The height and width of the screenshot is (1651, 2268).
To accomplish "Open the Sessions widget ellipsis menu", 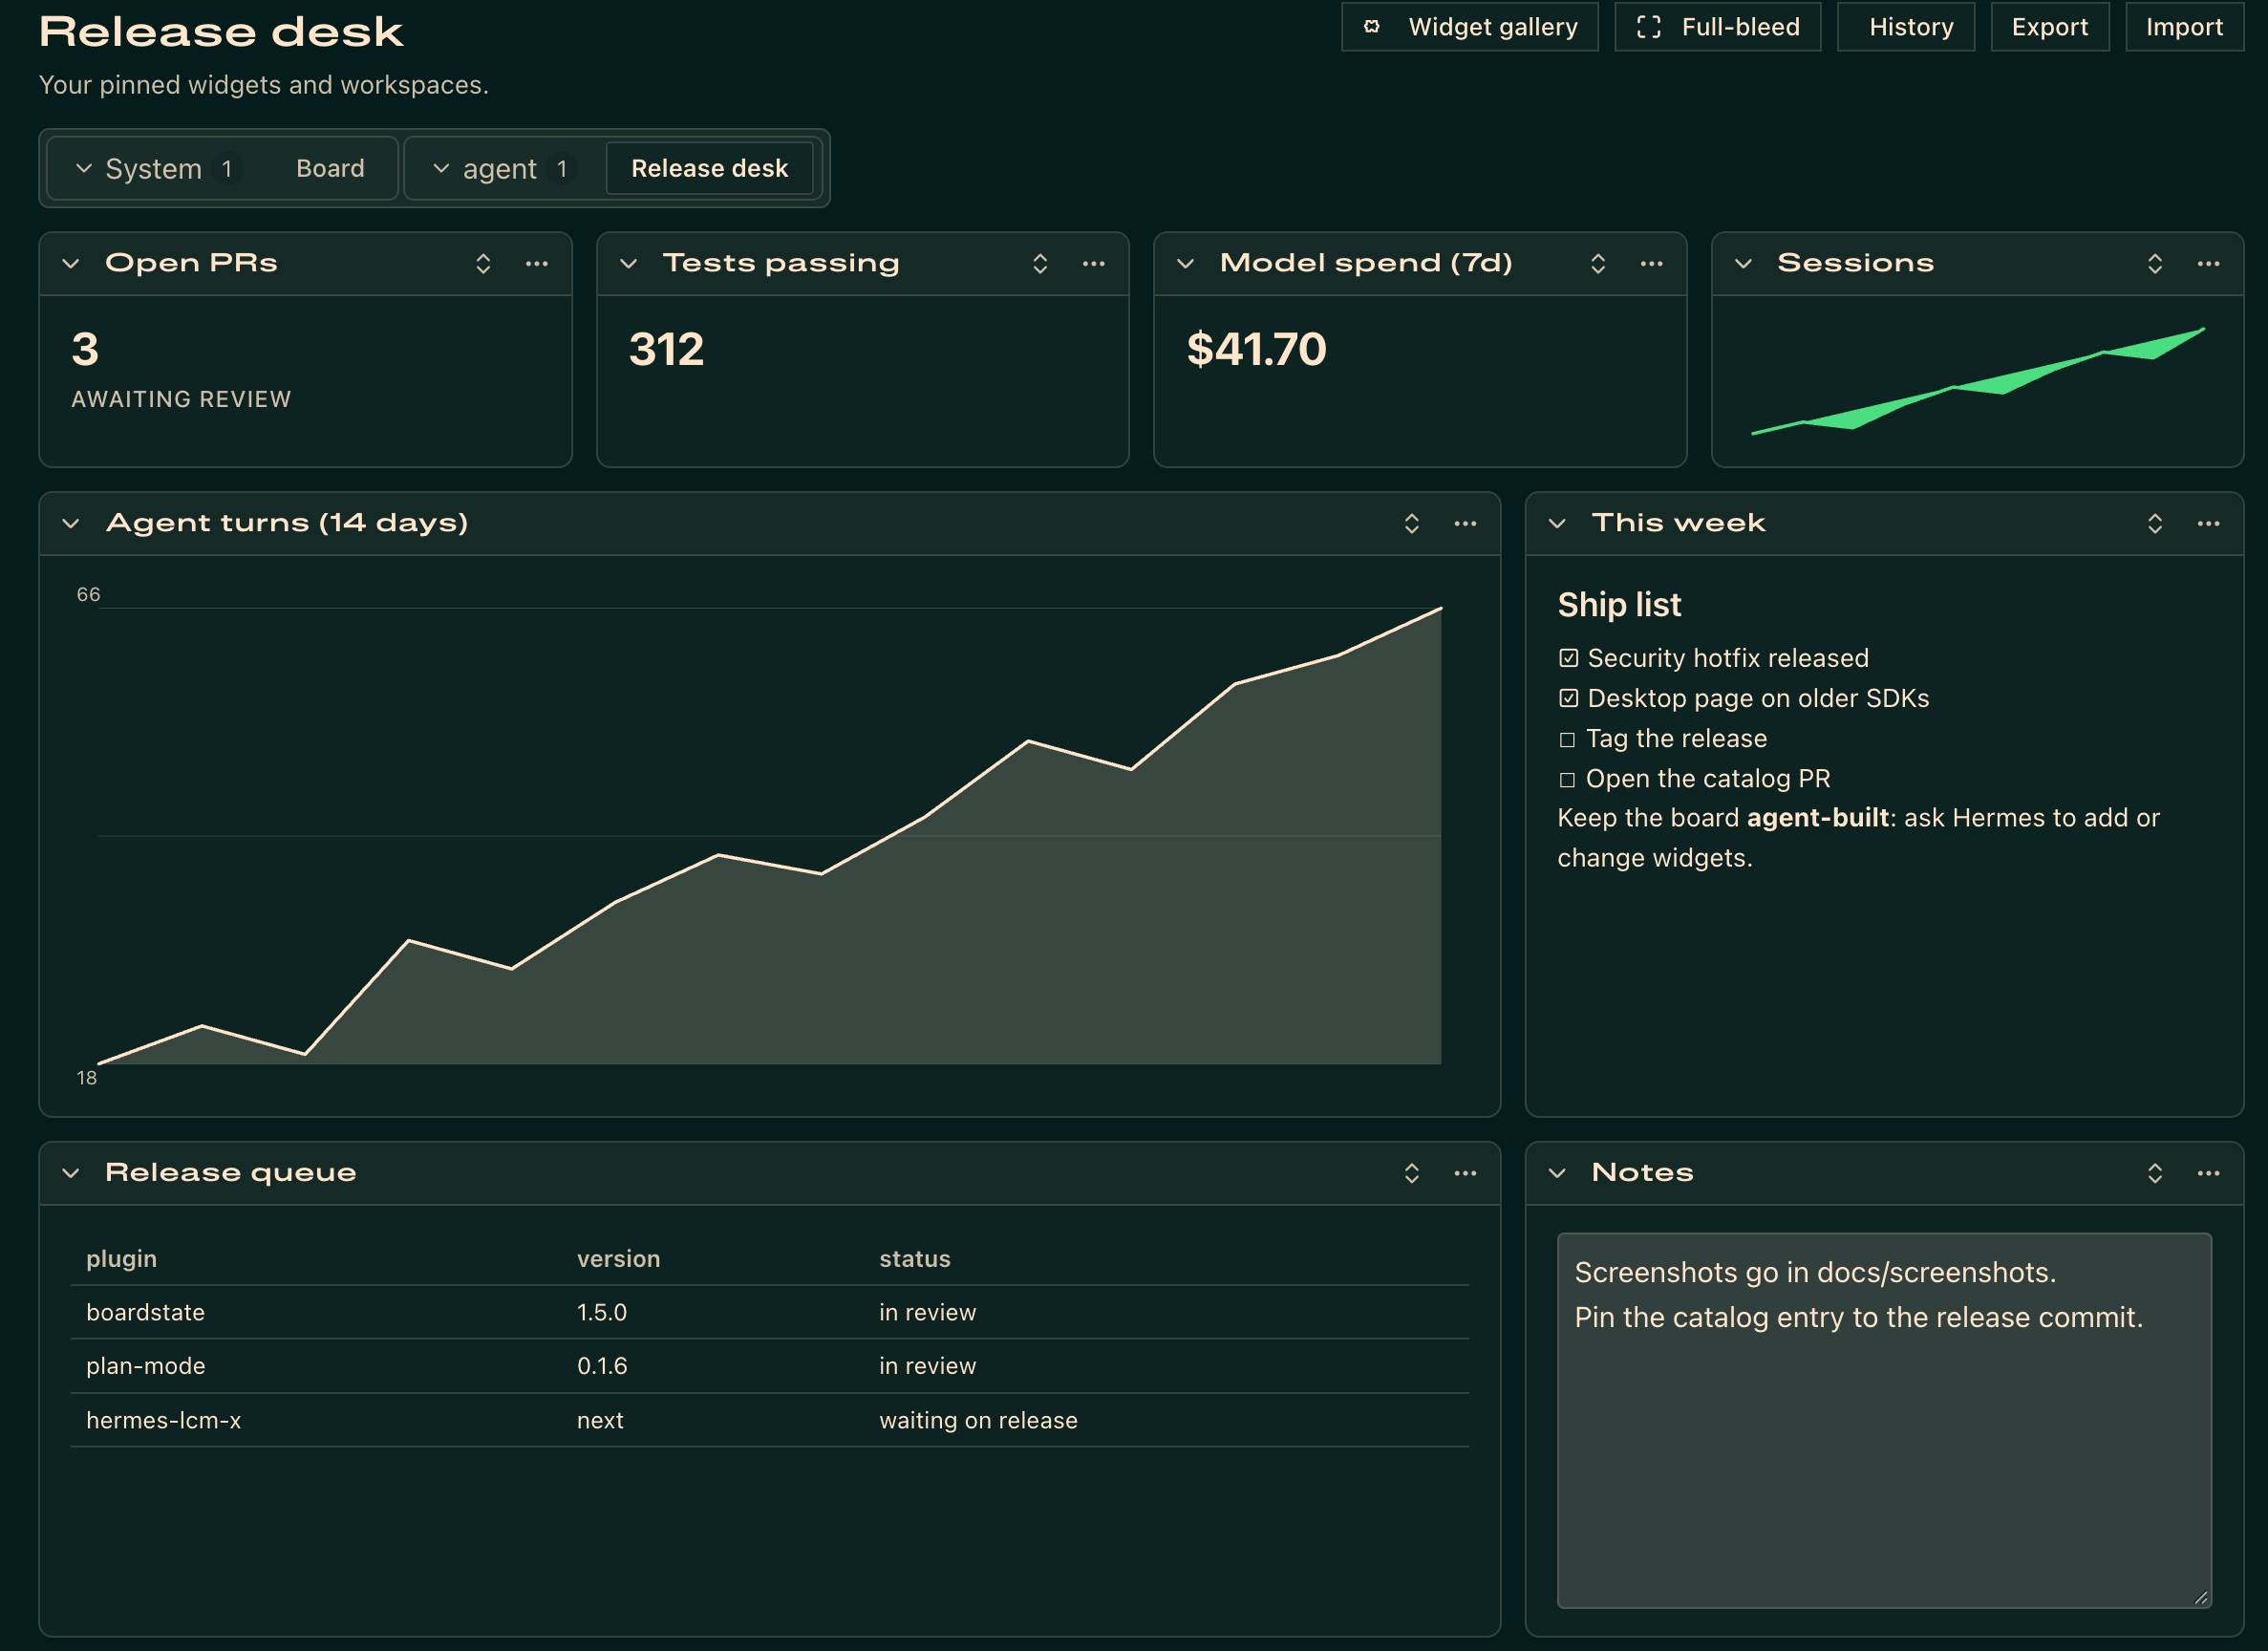I will coord(2209,264).
